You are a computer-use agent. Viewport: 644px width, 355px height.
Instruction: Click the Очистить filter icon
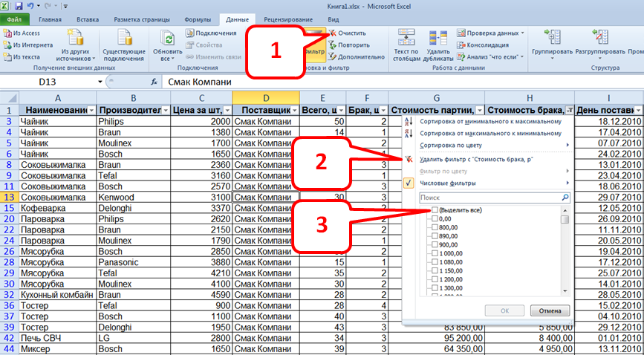click(332, 33)
